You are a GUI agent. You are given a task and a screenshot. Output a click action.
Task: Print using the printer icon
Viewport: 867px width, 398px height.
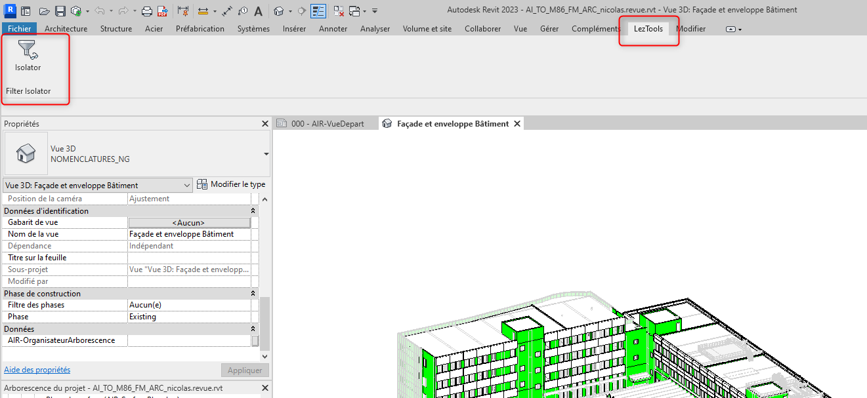point(147,11)
